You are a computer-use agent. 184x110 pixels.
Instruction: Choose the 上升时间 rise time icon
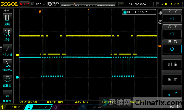pyautogui.click(x=7, y=49)
